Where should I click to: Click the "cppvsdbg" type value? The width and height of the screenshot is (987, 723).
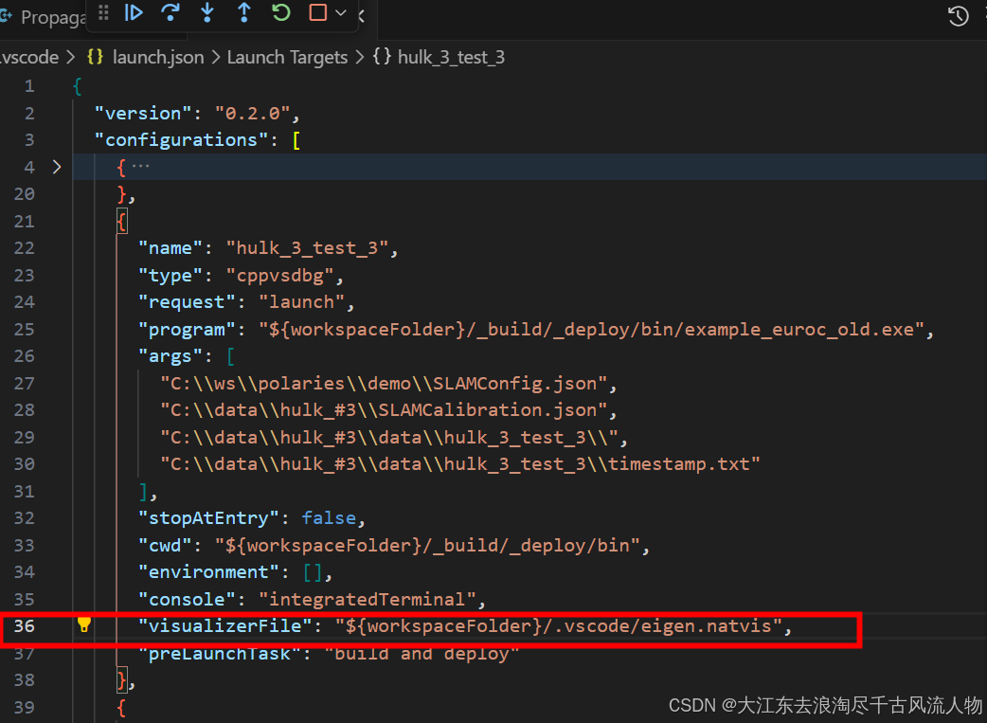(280, 275)
